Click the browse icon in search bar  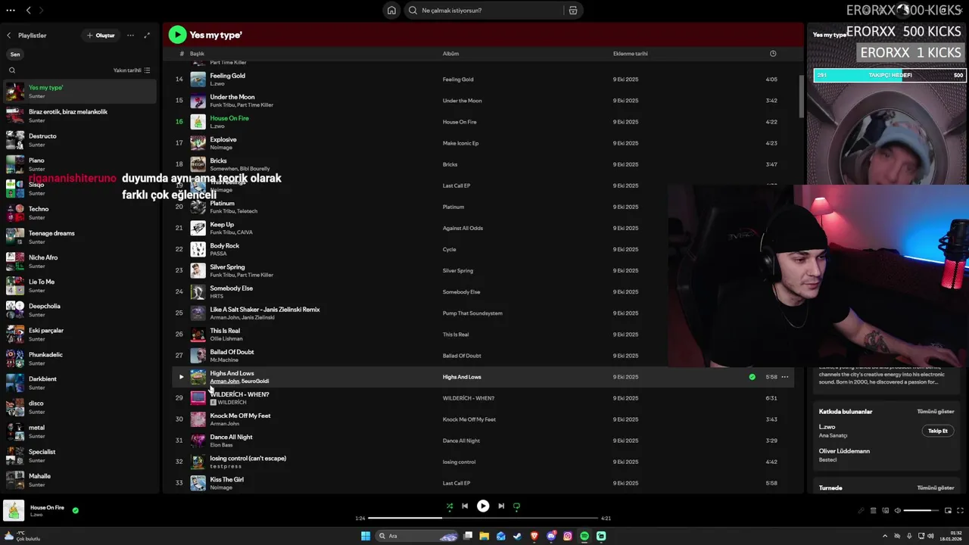pyautogui.click(x=573, y=11)
